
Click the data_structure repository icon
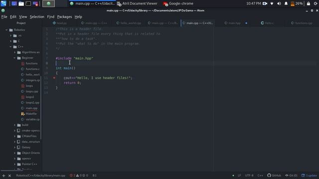19,142
